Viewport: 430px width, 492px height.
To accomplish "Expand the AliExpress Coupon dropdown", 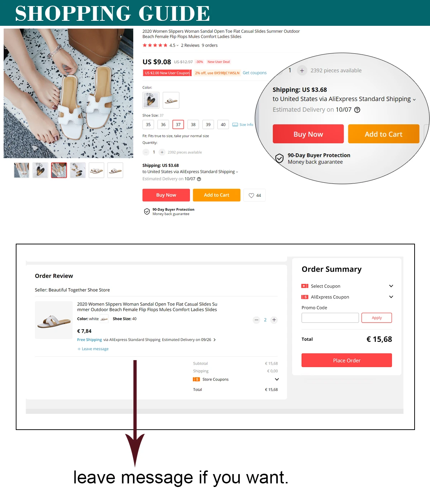I will pyautogui.click(x=391, y=297).
